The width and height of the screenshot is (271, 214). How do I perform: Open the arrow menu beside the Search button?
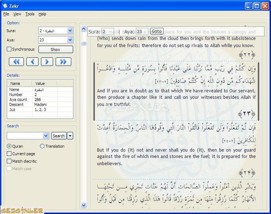[70, 136]
